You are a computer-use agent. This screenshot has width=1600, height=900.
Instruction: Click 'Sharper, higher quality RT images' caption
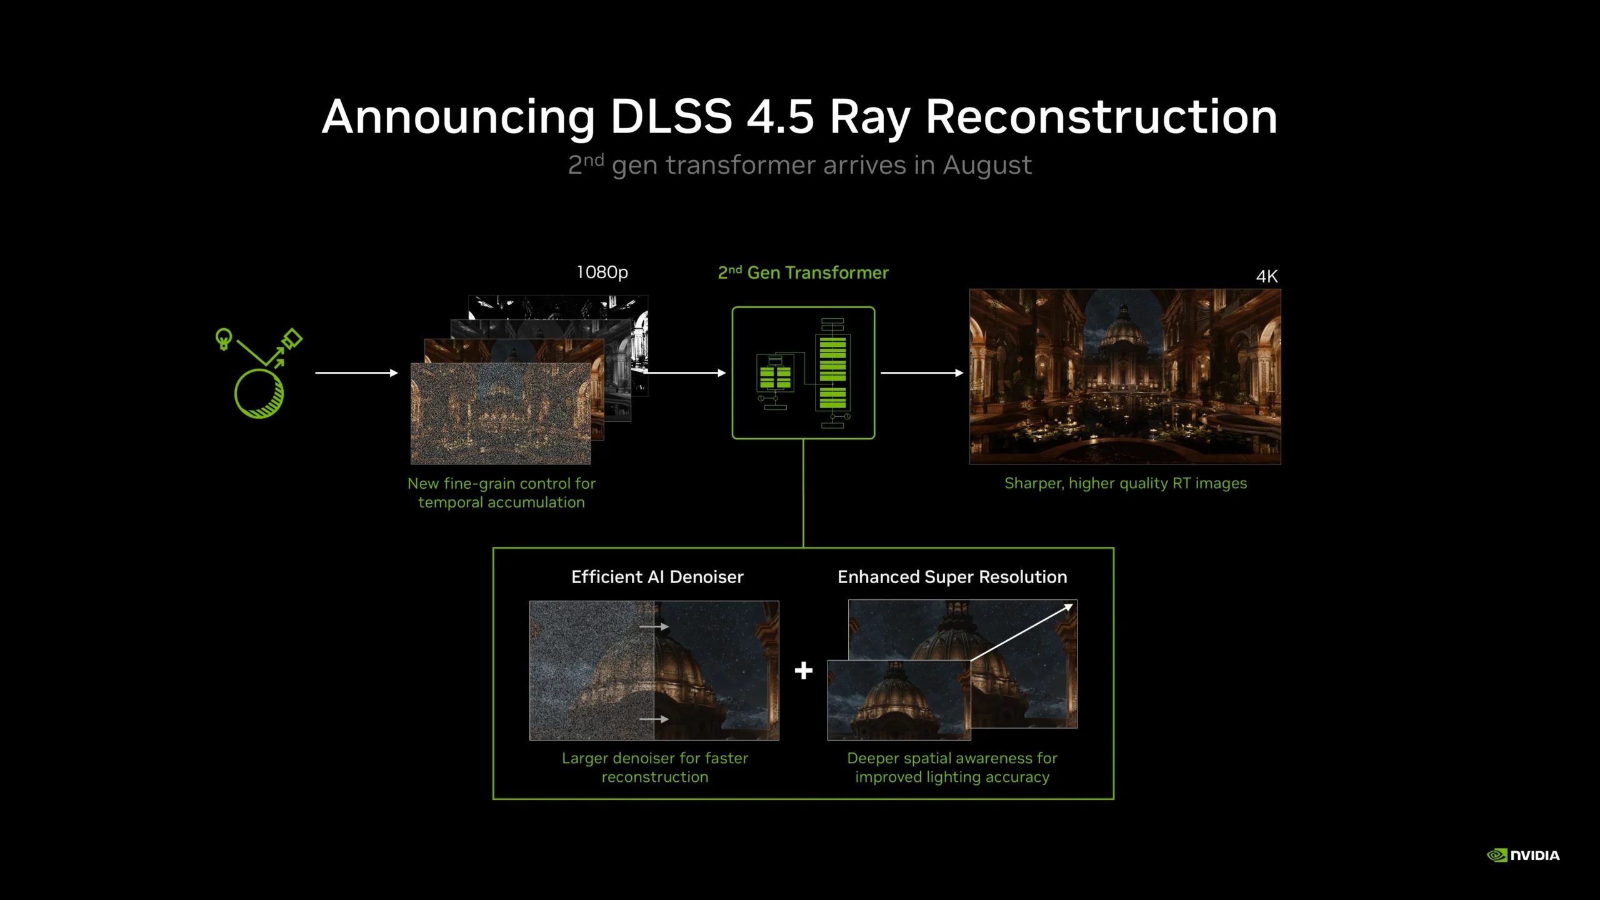tap(1126, 483)
